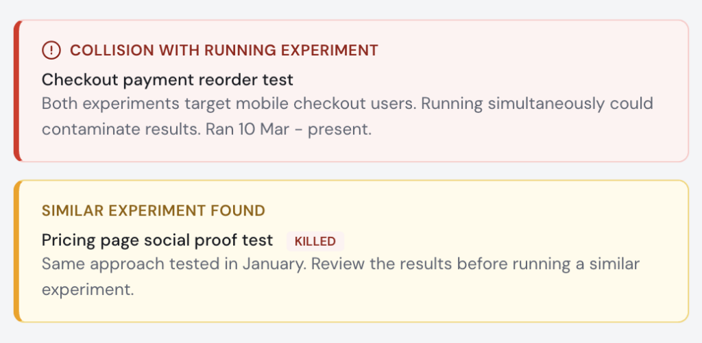Click the yellow accent bar on similar experiment card
The image size is (702, 343).
tap(17, 251)
